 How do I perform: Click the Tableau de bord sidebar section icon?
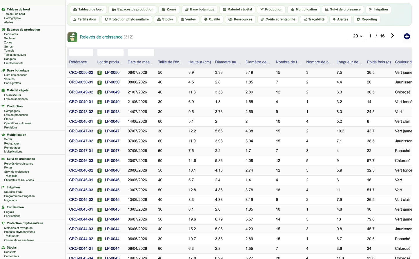pyautogui.click(x=3, y=10)
